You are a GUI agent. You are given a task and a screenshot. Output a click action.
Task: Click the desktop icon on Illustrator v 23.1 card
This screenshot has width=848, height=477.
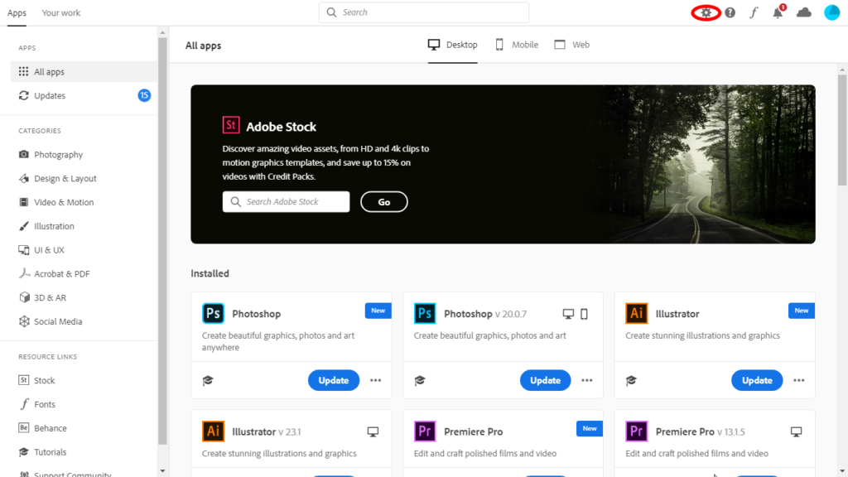pyautogui.click(x=373, y=431)
